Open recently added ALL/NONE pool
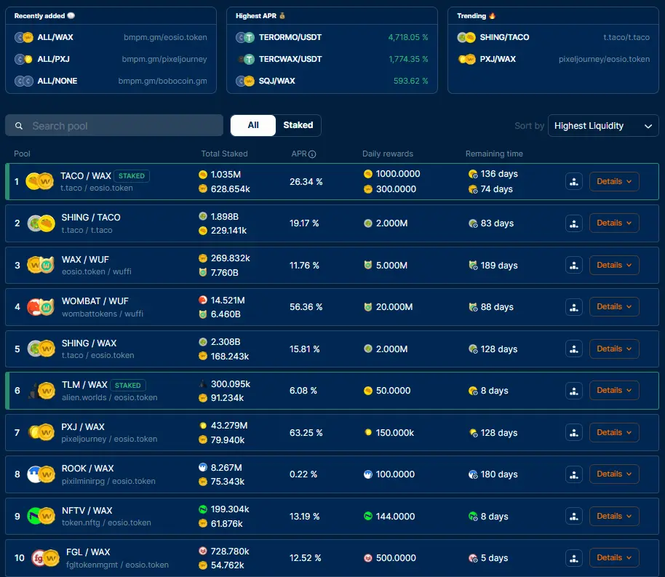665x577 pixels. coord(111,81)
